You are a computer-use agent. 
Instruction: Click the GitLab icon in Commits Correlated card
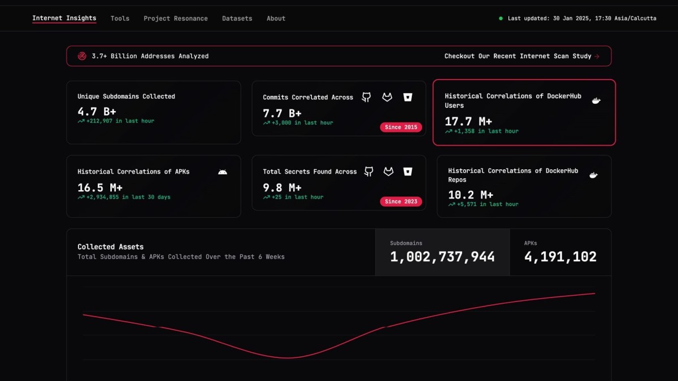coord(387,98)
